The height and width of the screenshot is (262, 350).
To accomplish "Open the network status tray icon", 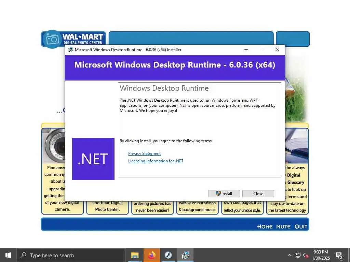I will (298, 255).
